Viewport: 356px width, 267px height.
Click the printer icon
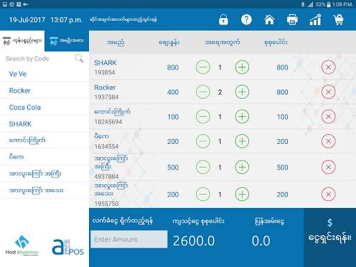292,19
